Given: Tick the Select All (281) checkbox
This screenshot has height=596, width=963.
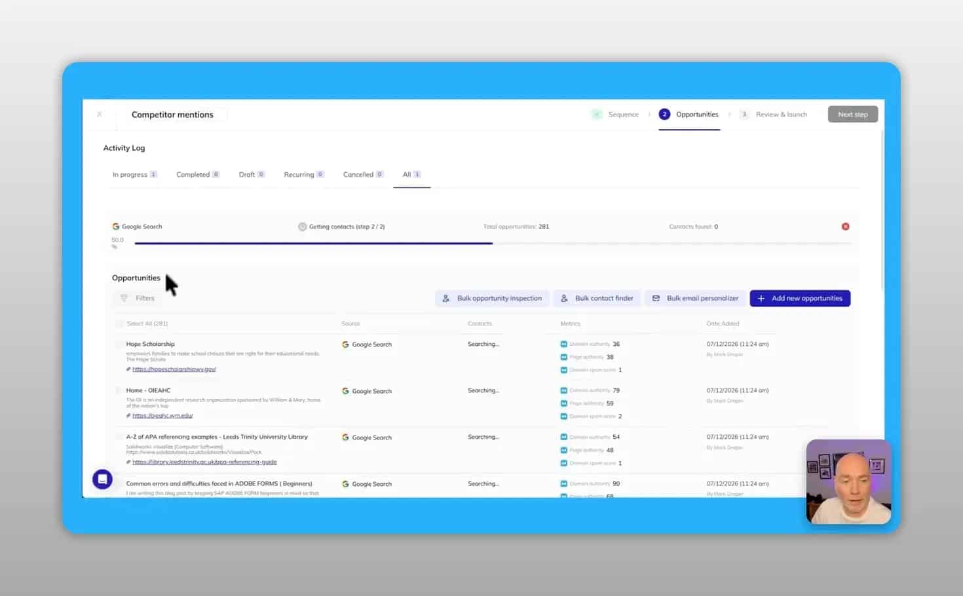Looking at the screenshot, I should (119, 324).
